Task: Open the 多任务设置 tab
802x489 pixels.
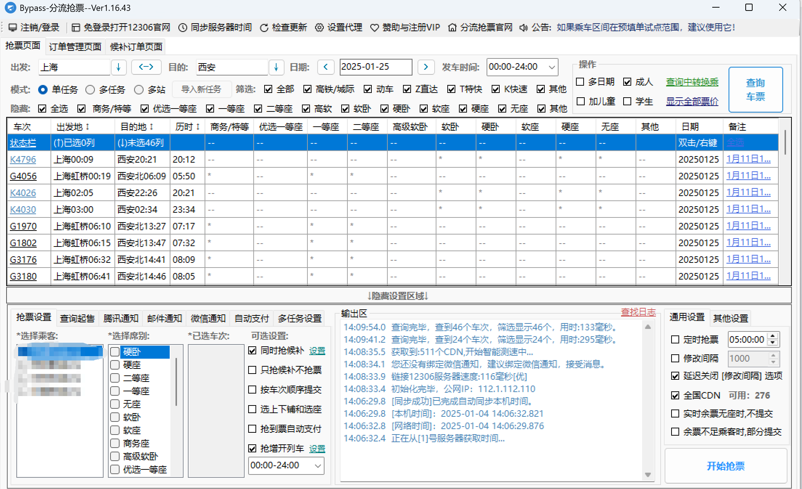Action: click(300, 318)
